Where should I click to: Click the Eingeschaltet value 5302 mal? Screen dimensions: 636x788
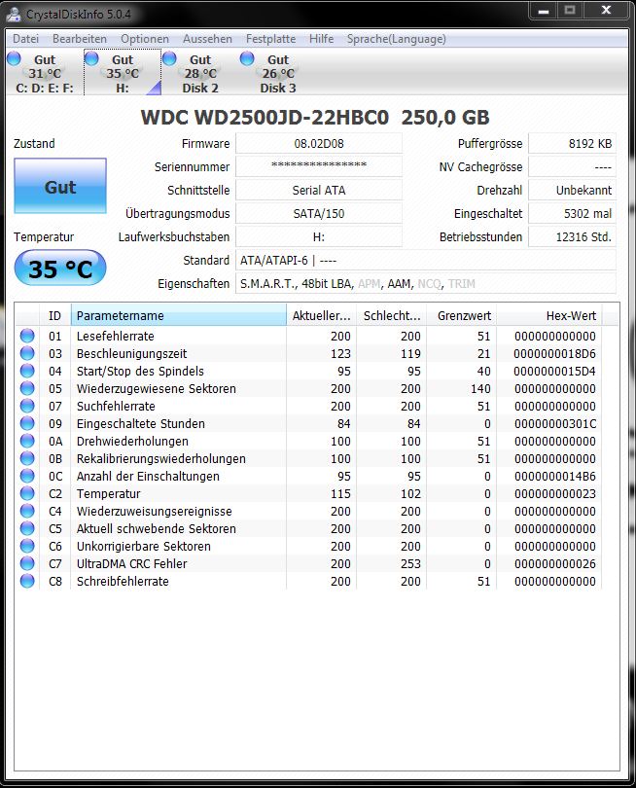coord(572,214)
